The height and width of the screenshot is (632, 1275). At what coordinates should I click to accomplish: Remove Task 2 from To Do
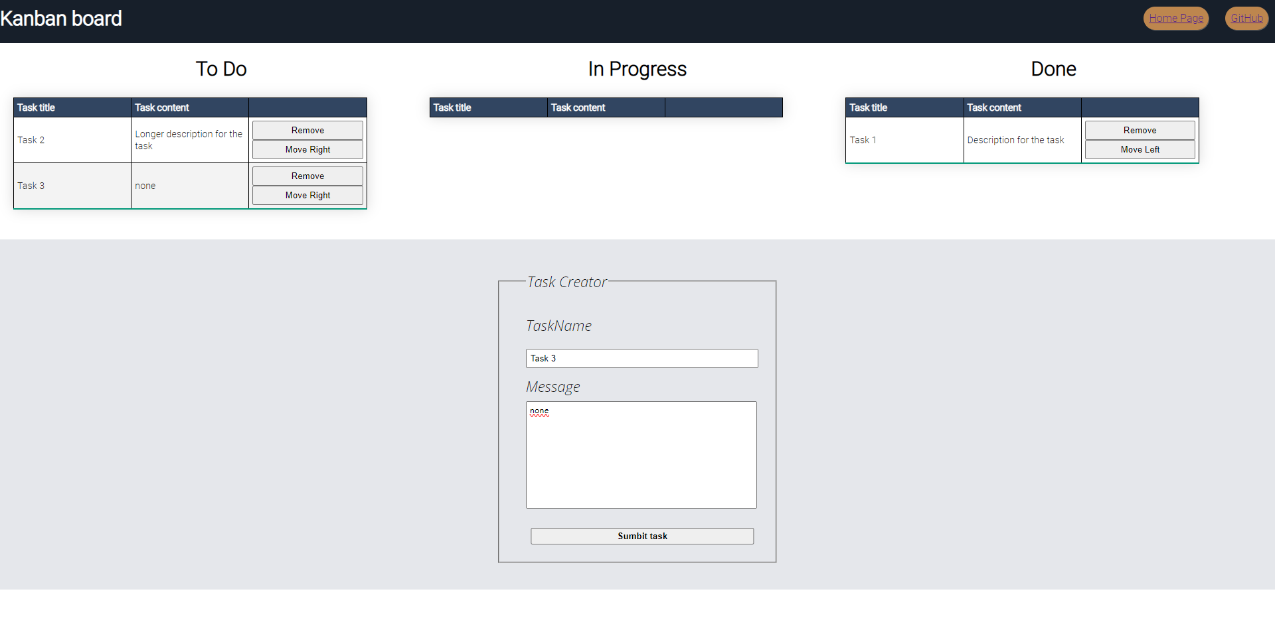(x=307, y=130)
